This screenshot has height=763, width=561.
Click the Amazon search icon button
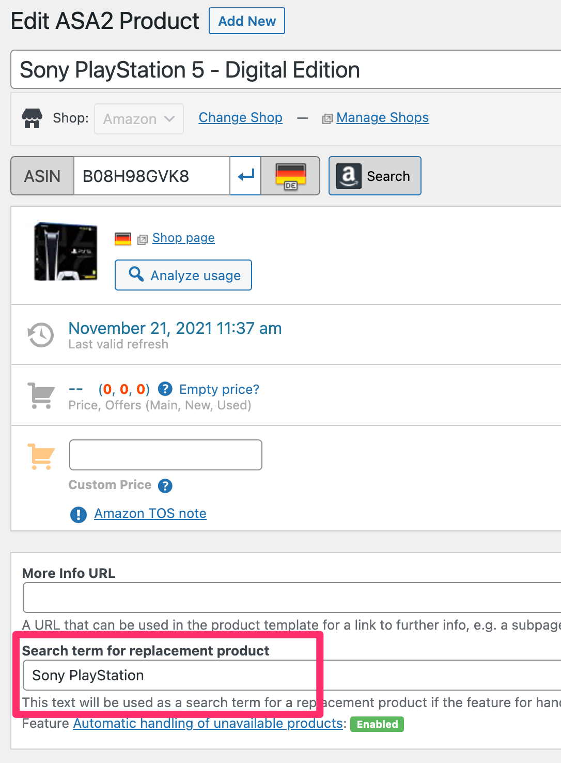(x=375, y=176)
